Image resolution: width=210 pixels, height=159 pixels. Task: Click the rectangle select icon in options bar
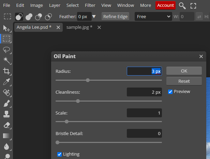coord(7,16)
